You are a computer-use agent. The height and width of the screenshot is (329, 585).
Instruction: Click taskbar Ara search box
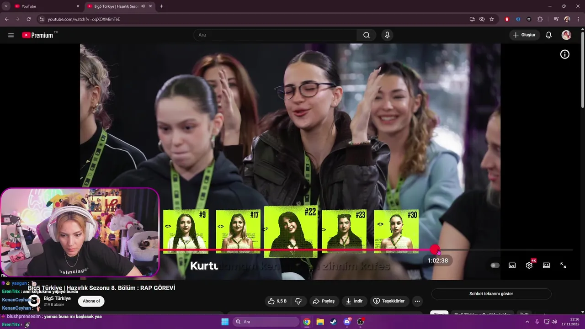pyautogui.click(x=265, y=322)
